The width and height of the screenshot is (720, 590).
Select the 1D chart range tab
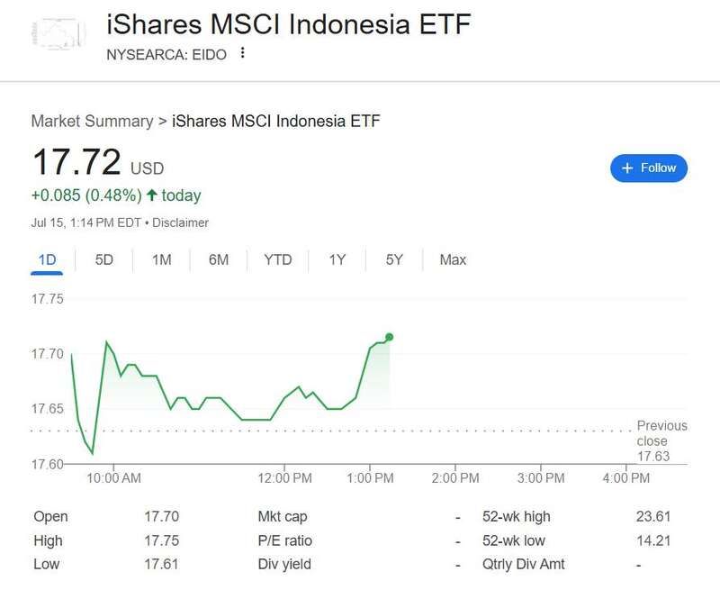click(x=47, y=260)
